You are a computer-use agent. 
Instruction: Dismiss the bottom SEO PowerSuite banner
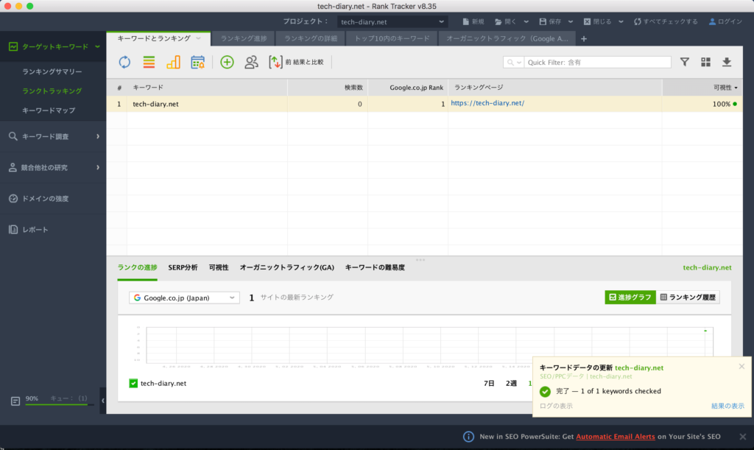[x=742, y=437]
